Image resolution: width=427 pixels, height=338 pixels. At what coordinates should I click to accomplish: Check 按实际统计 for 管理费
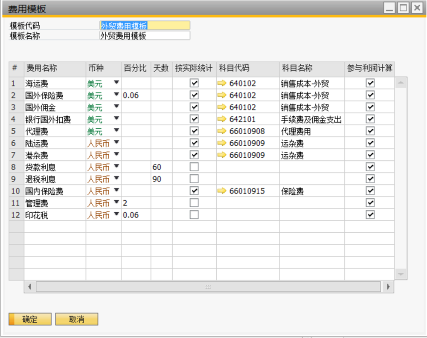pyautogui.click(x=194, y=203)
